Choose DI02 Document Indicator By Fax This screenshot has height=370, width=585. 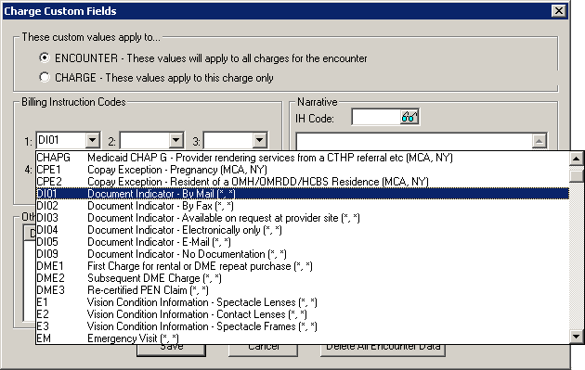click(x=303, y=206)
